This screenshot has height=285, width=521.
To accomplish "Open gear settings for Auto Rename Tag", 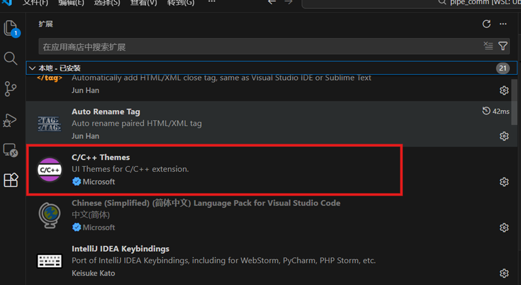I will pyautogui.click(x=504, y=136).
